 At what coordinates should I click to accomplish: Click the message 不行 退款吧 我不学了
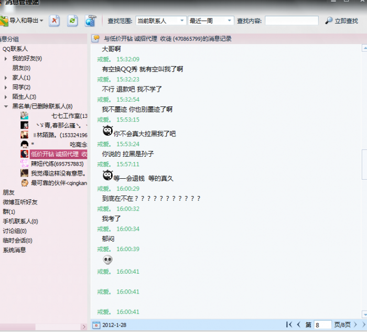click(132, 89)
